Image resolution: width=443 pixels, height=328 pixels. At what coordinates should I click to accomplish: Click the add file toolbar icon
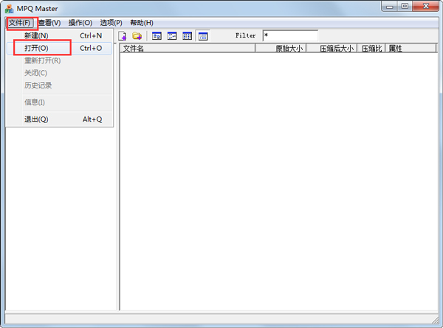[123, 35]
